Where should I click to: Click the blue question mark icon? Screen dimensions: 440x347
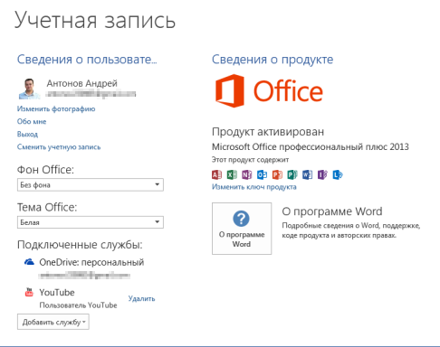pyautogui.click(x=241, y=219)
